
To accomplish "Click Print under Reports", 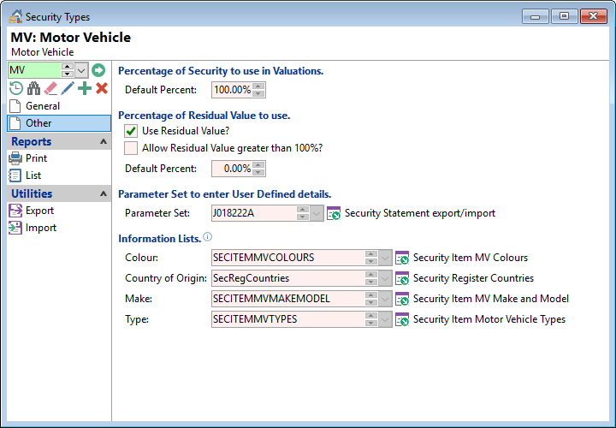I will coord(36,158).
